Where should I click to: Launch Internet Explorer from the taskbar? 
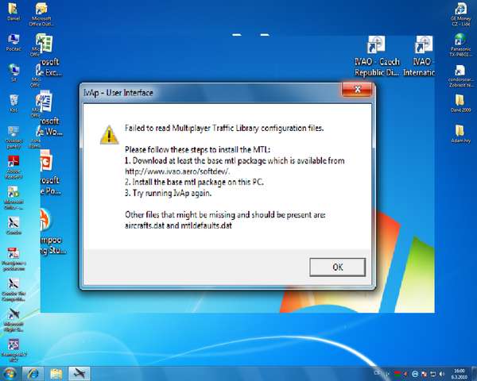click(33, 374)
